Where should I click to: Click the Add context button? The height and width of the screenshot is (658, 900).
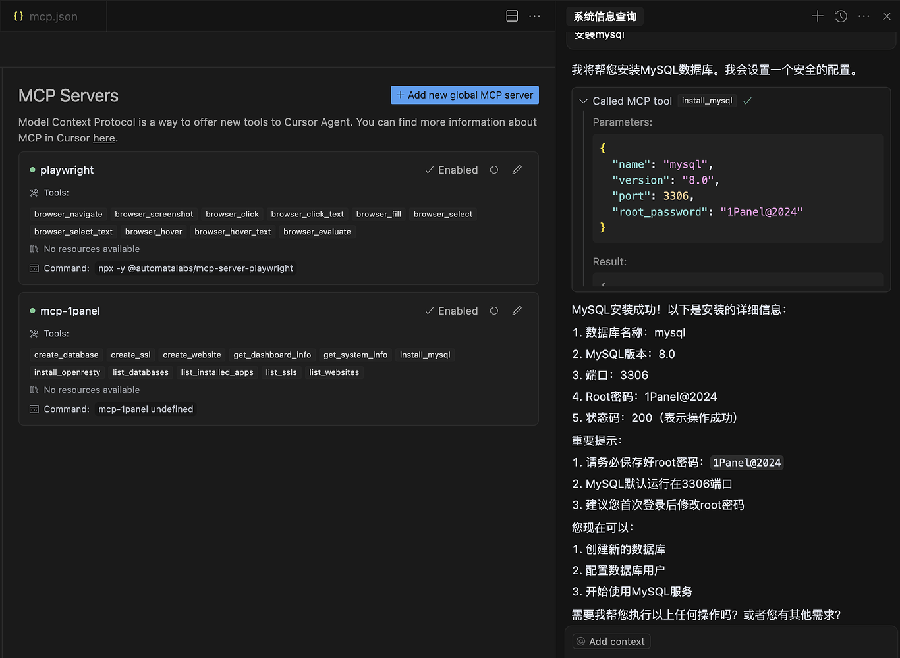pos(611,642)
